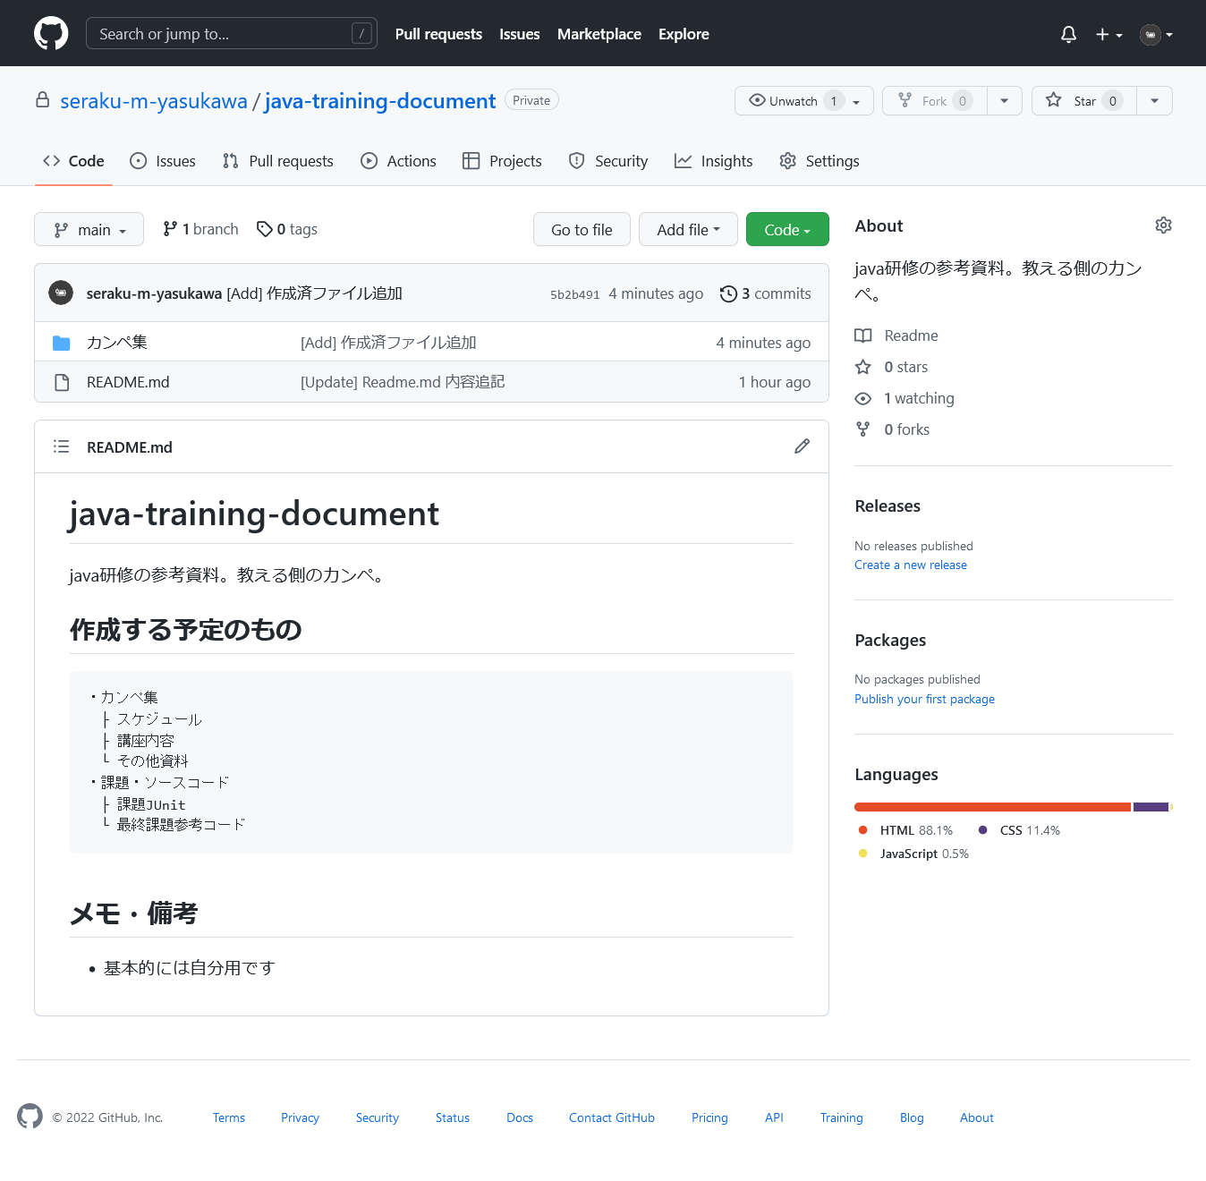Open the footer Terms link
Screen dimensions: 1206x1181
pyautogui.click(x=229, y=1117)
